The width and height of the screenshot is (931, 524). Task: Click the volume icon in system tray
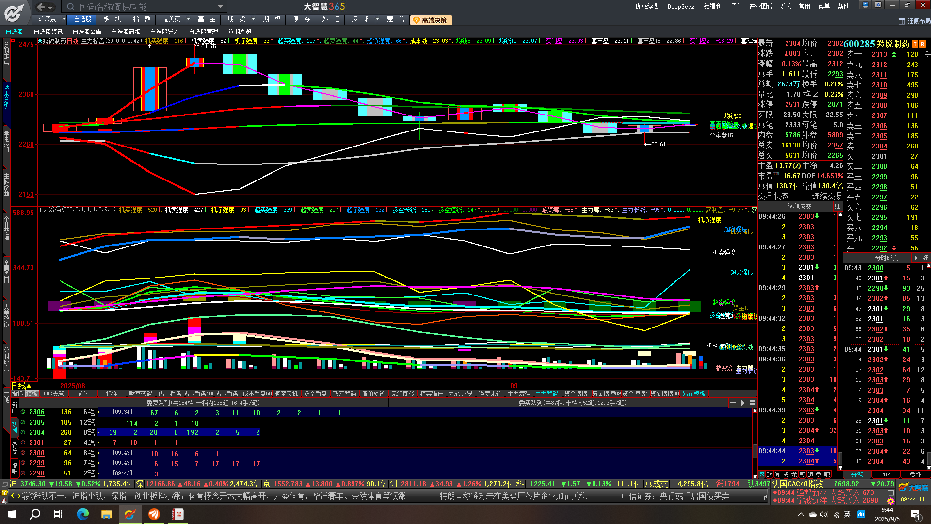pyautogui.click(x=824, y=514)
